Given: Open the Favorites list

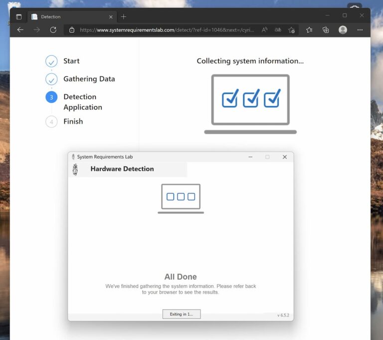Looking at the screenshot, I should click(x=309, y=30).
